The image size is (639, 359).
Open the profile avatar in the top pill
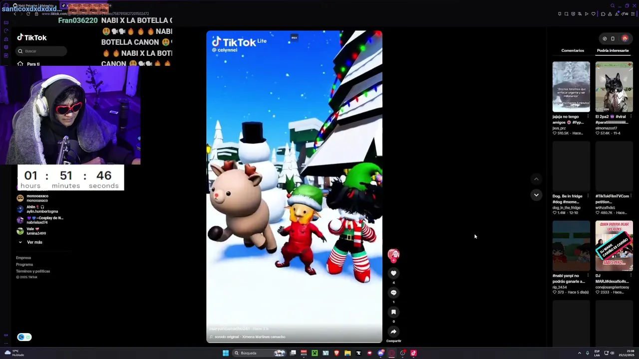point(625,38)
